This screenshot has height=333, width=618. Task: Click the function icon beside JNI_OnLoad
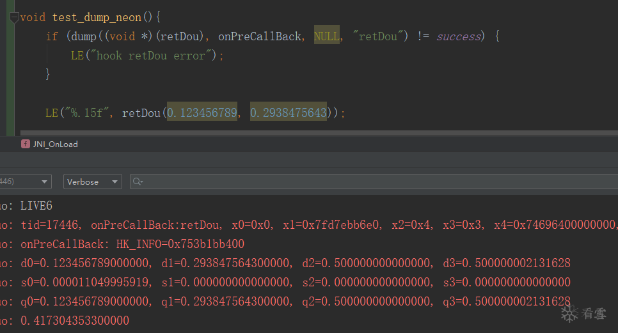point(26,144)
